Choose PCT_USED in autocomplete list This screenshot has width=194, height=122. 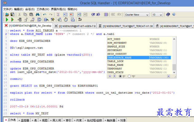tap(139, 39)
